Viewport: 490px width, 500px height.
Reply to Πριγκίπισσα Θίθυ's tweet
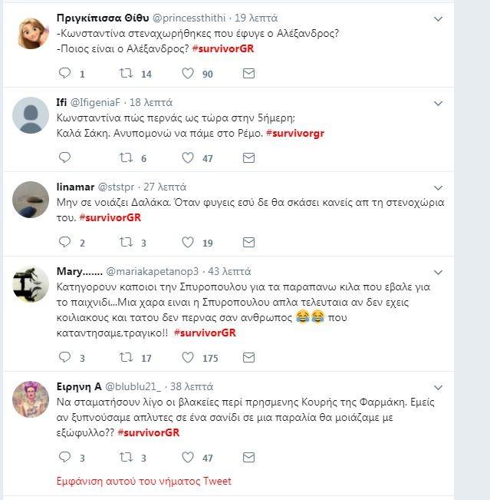[x=64, y=74]
